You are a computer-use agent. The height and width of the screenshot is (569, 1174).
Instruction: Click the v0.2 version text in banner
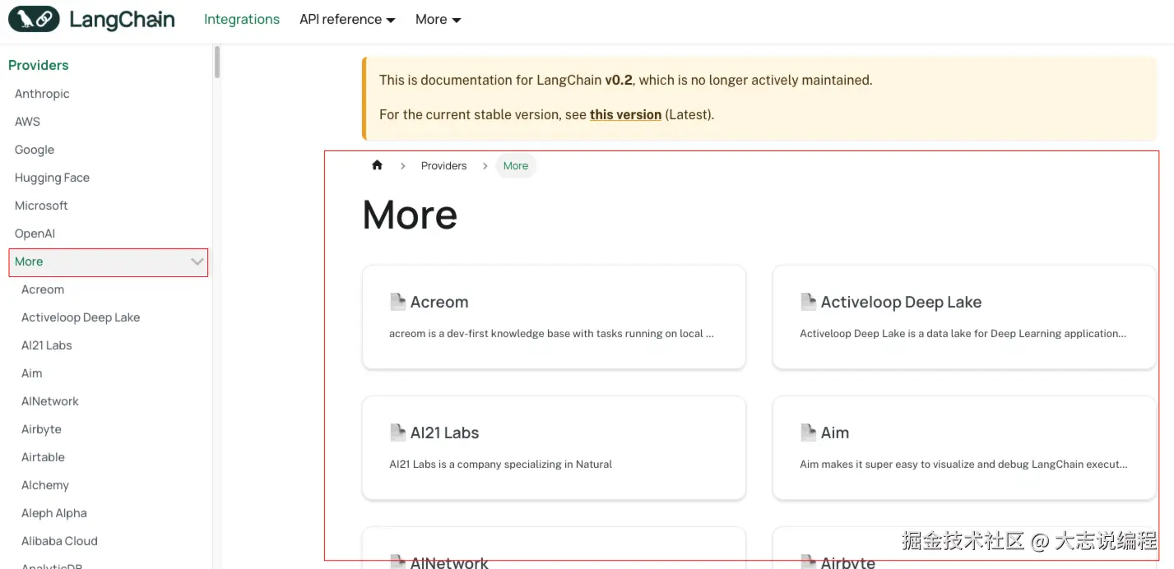coord(619,81)
